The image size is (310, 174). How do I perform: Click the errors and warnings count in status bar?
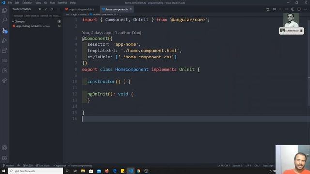pyautogui.click(x=28, y=165)
